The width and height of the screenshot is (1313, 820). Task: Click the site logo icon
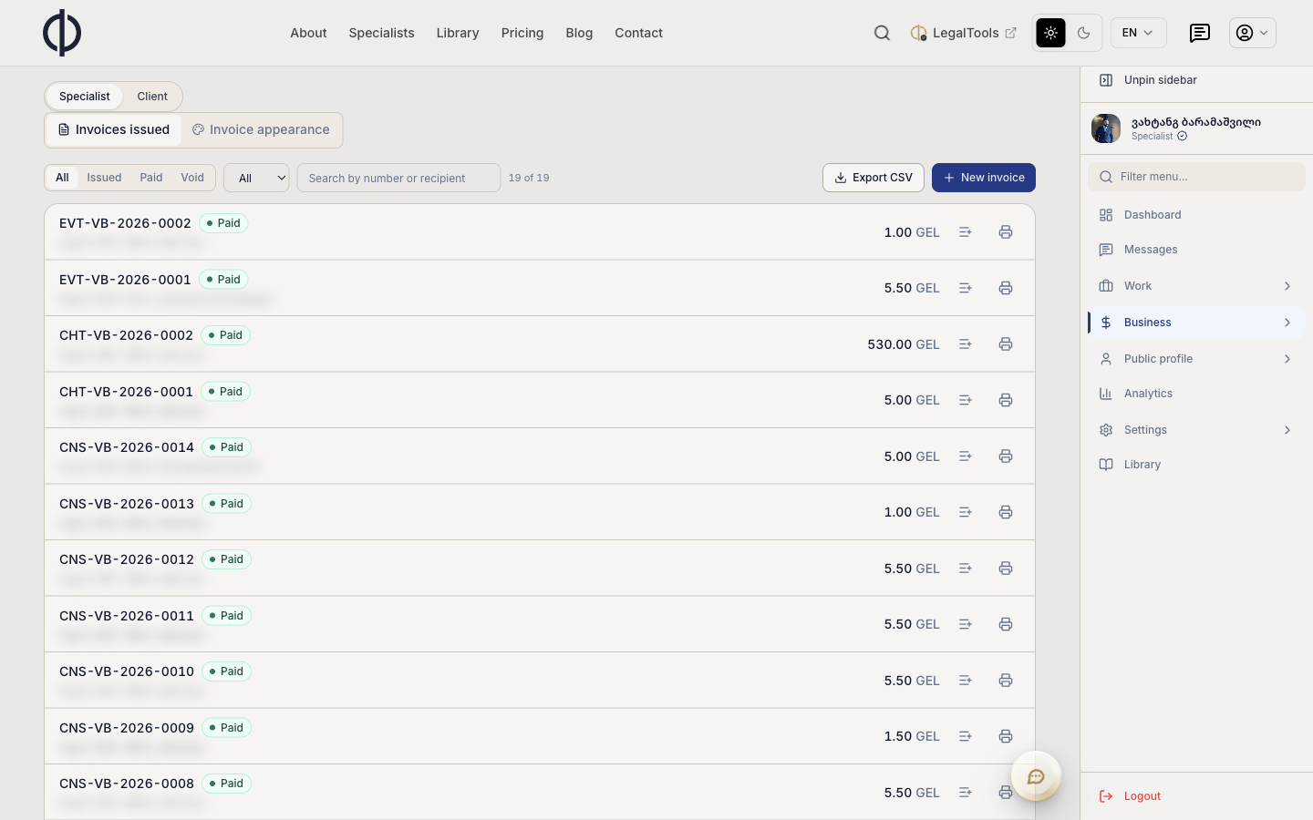tap(62, 33)
